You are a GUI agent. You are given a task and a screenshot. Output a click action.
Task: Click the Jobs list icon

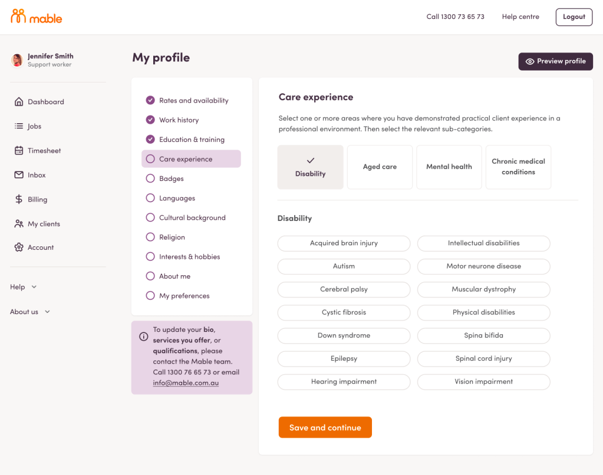[19, 126]
